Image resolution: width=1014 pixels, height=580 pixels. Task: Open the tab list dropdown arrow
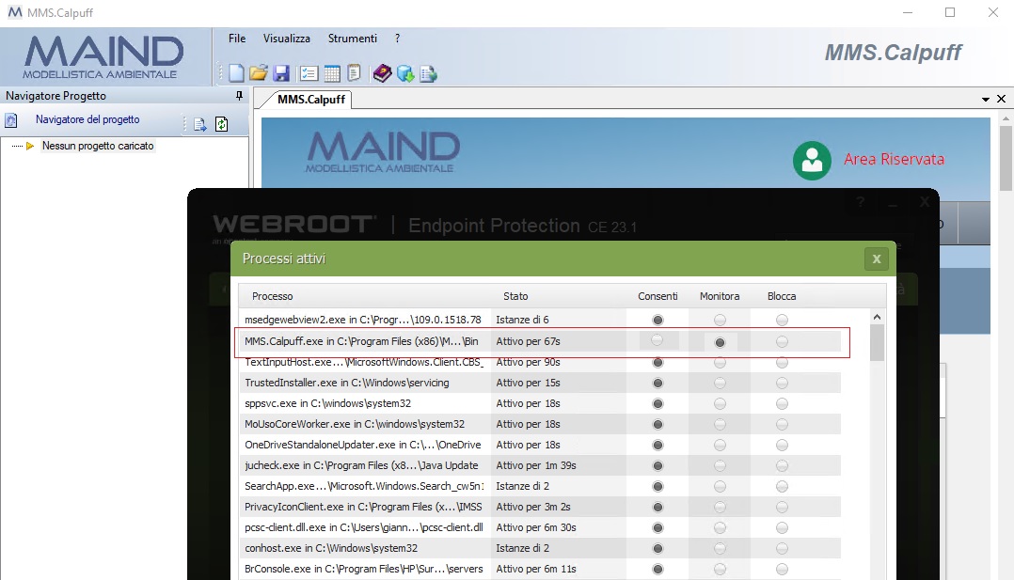click(x=986, y=99)
